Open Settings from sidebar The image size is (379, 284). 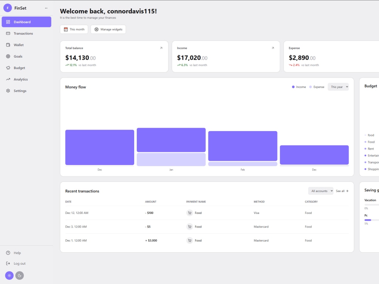pyautogui.click(x=27, y=91)
